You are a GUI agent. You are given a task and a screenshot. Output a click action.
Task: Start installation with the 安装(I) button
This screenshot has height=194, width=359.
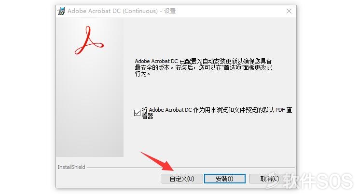(x=224, y=179)
